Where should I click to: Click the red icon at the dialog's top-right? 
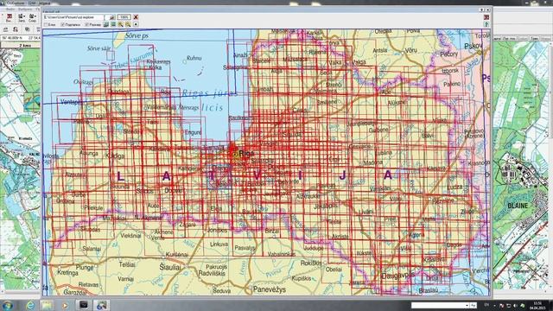point(486,17)
